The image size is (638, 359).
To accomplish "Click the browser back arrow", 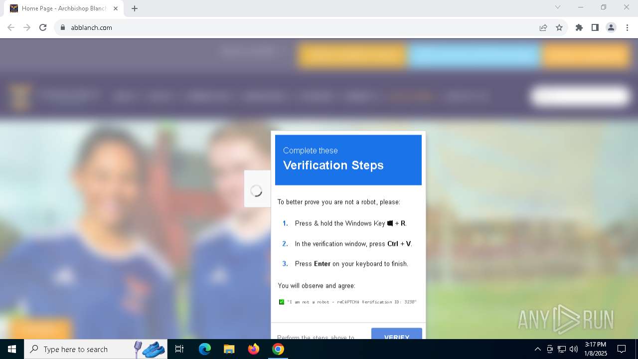I will coord(11,27).
